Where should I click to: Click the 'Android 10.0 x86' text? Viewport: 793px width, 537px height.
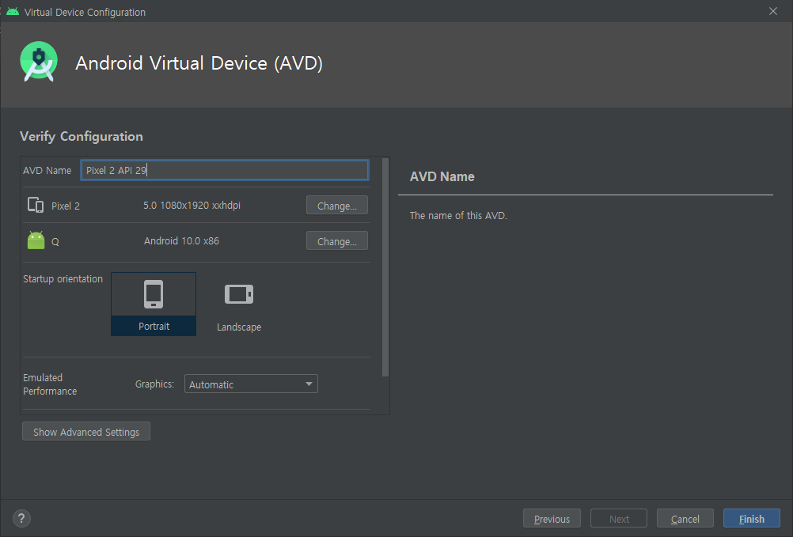point(181,241)
